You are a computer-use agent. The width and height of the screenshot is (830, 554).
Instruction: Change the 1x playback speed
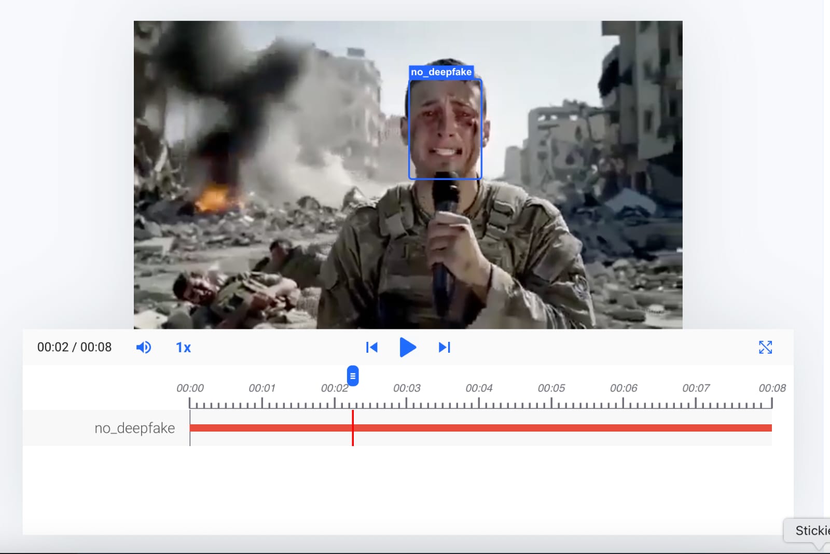[183, 348]
